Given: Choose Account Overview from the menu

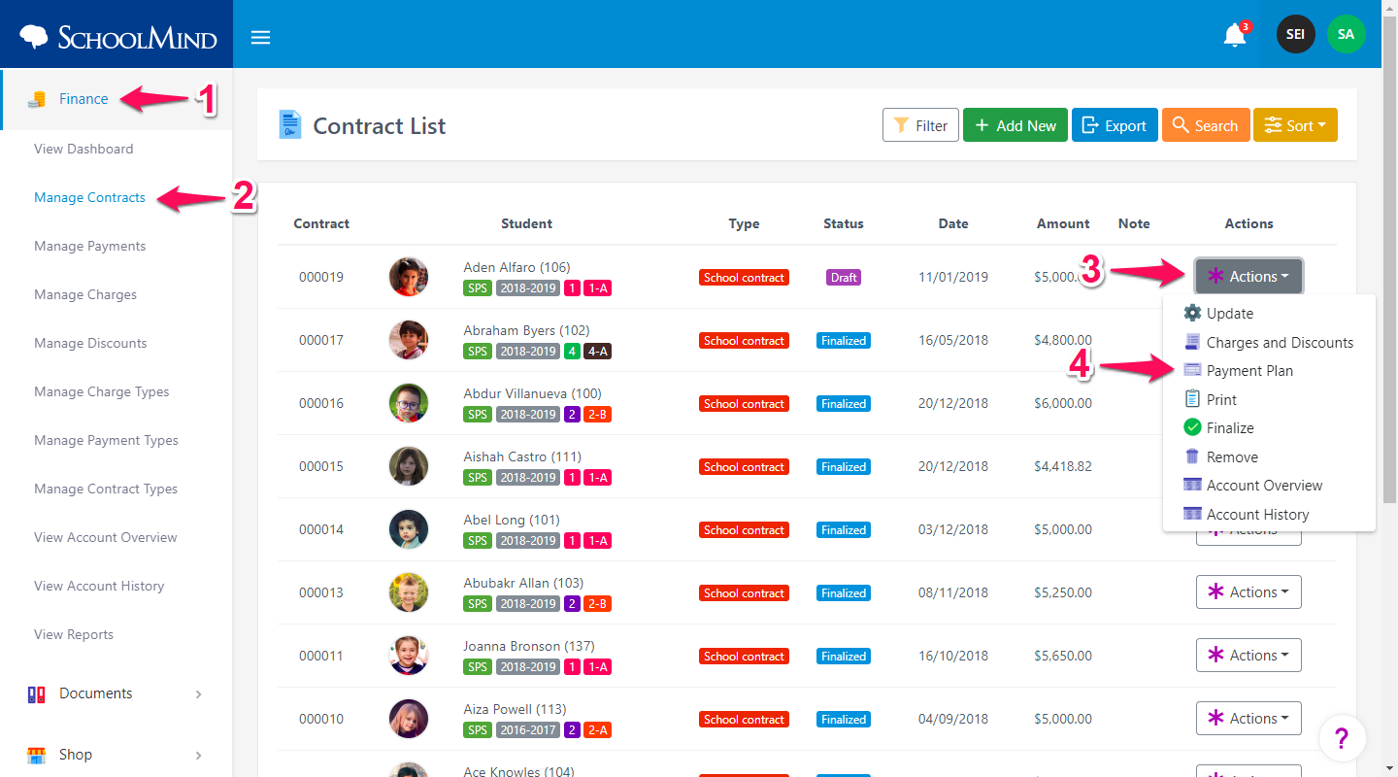Looking at the screenshot, I should pos(1269,485).
